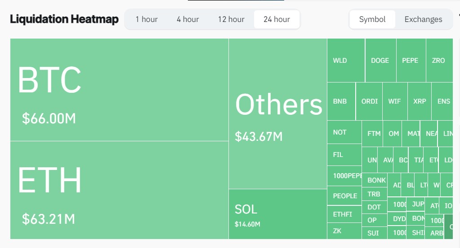Click the XRP heatmap block

(x=420, y=101)
